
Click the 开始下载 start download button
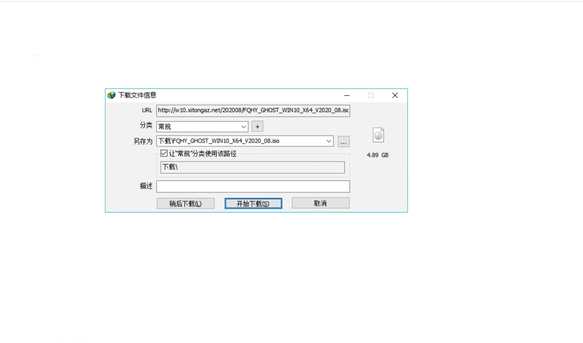point(253,204)
